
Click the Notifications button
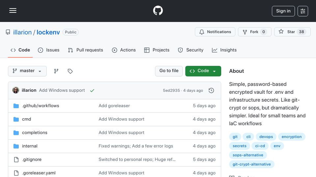click(x=215, y=32)
